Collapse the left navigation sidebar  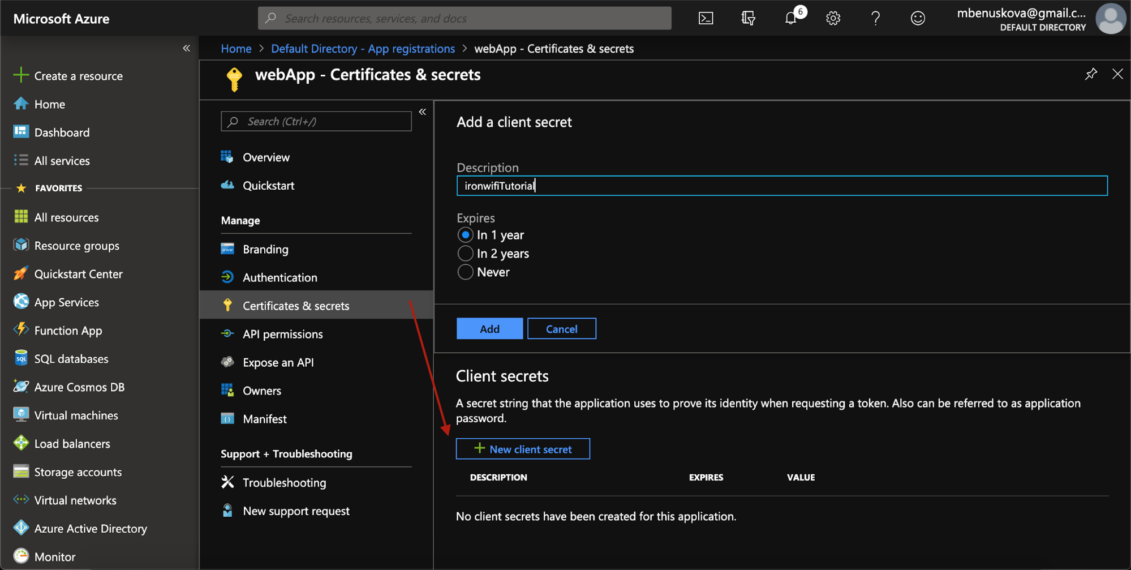(187, 48)
